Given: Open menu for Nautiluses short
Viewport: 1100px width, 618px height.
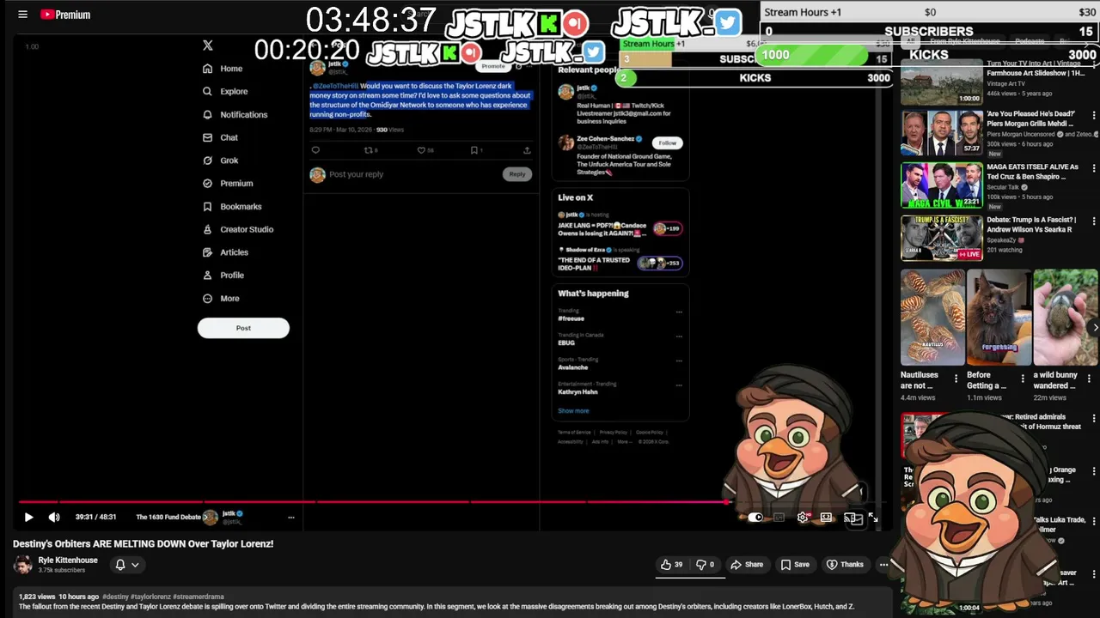Looking at the screenshot, I should click(x=956, y=379).
